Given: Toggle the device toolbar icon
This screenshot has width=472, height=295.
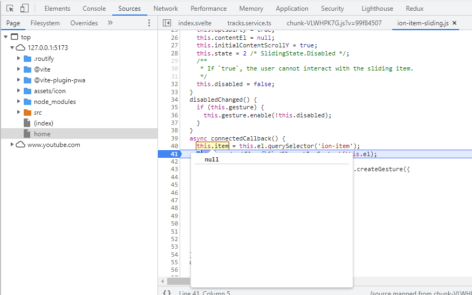Looking at the screenshot, I should coord(24,9).
